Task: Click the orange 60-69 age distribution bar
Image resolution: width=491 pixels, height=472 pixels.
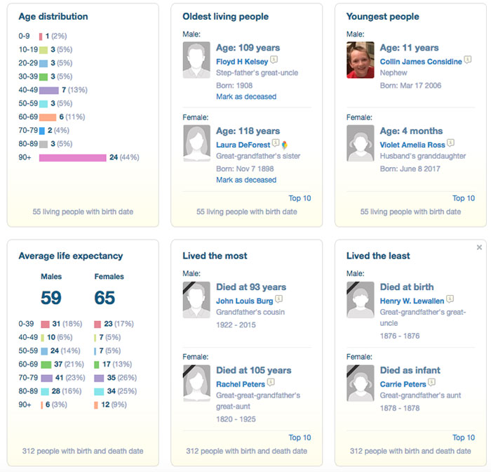Action: tap(48, 117)
